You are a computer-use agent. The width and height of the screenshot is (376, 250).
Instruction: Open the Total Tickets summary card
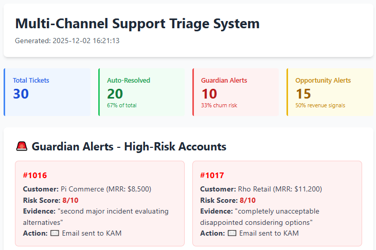coord(47,92)
